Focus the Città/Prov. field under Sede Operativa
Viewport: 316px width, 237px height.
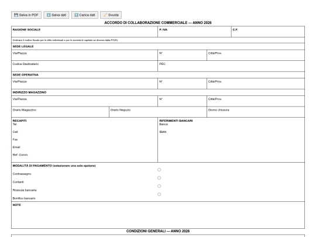(x=256, y=84)
